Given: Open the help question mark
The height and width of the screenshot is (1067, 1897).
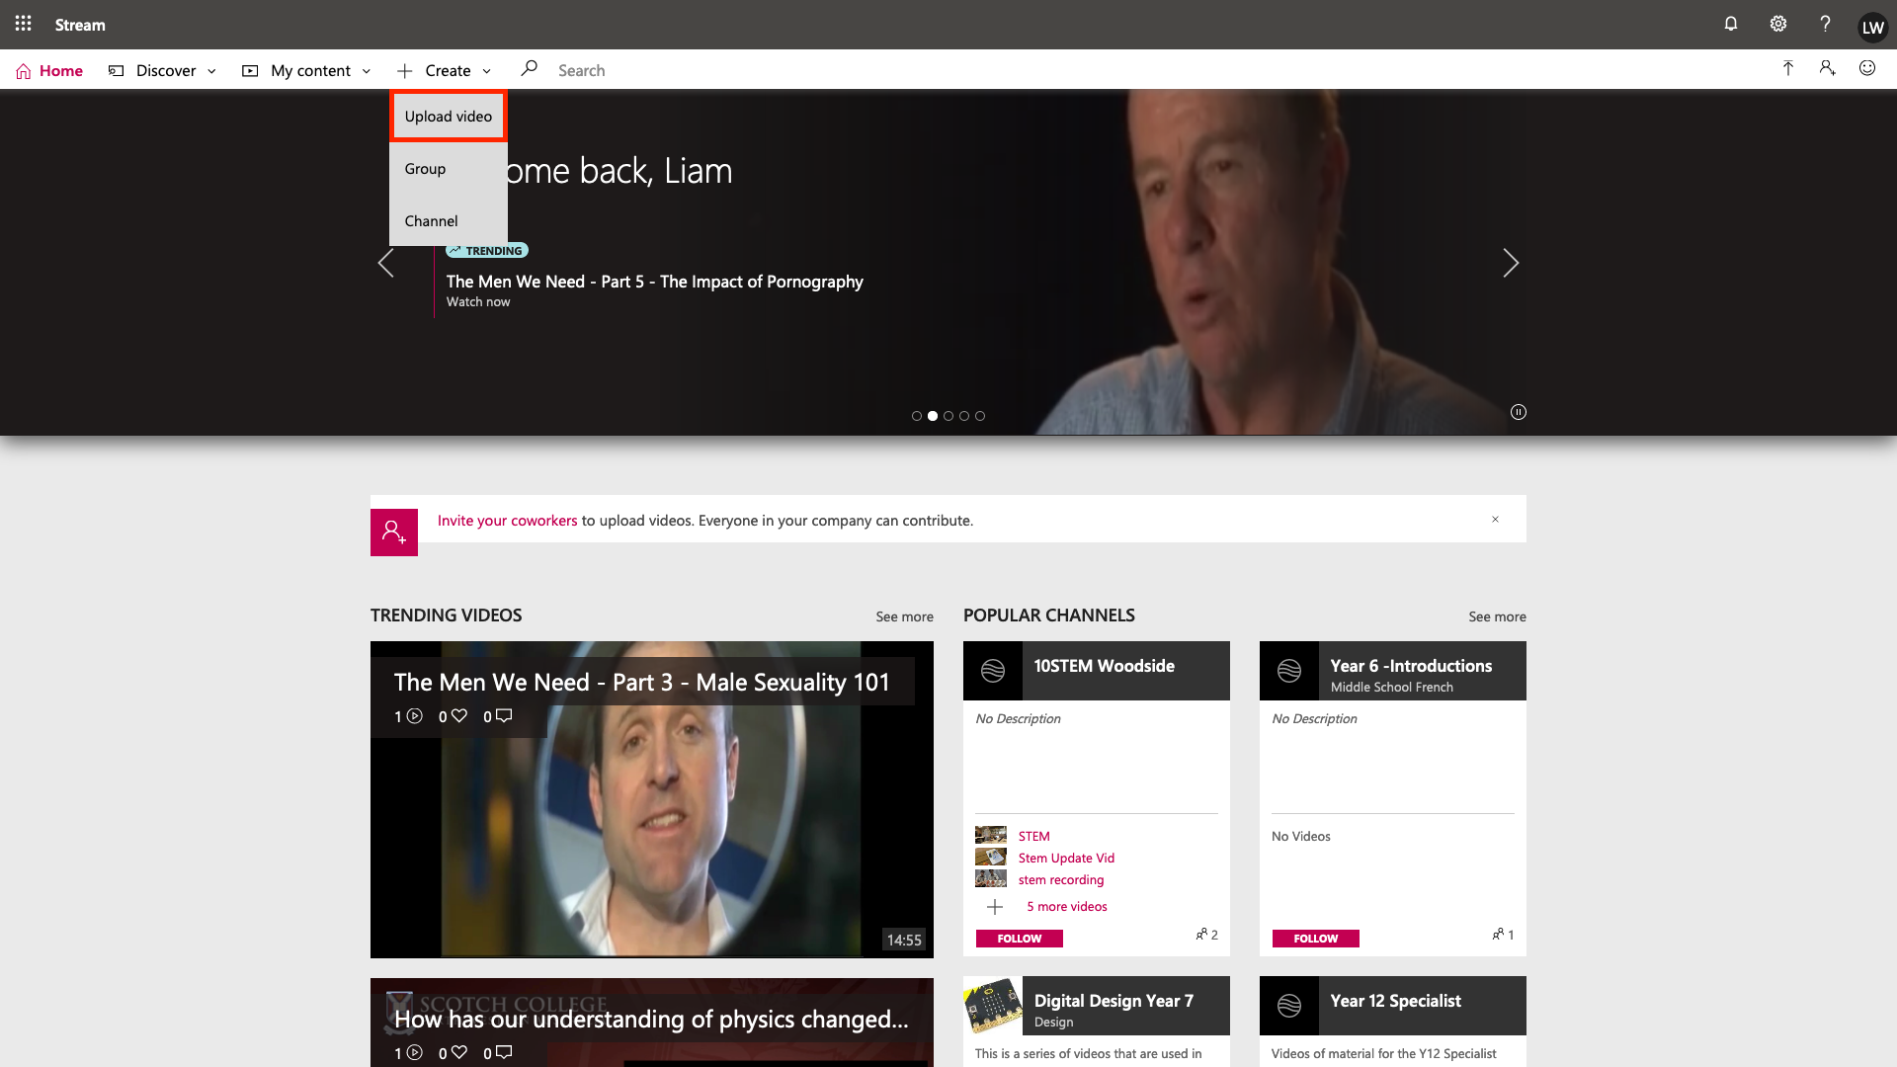Looking at the screenshot, I should (1825, 24).
